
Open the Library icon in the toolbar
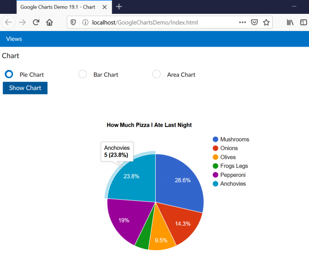[290, 22]
